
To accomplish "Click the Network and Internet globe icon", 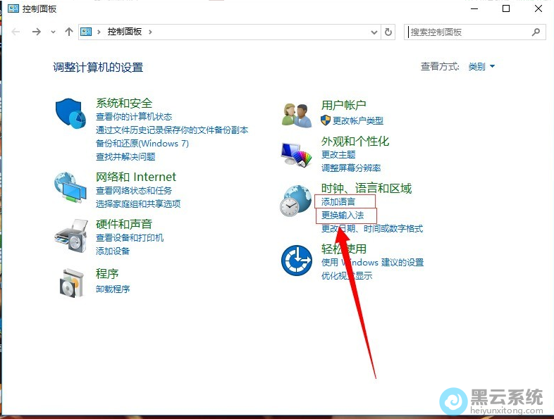I will tap(70, 187).
